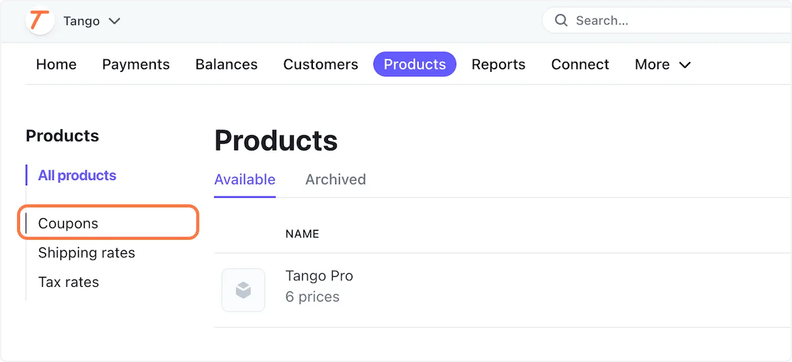The width and height of the screenshot is (792, 362).
Task: Select All products in sidebar
Action: 77,175
